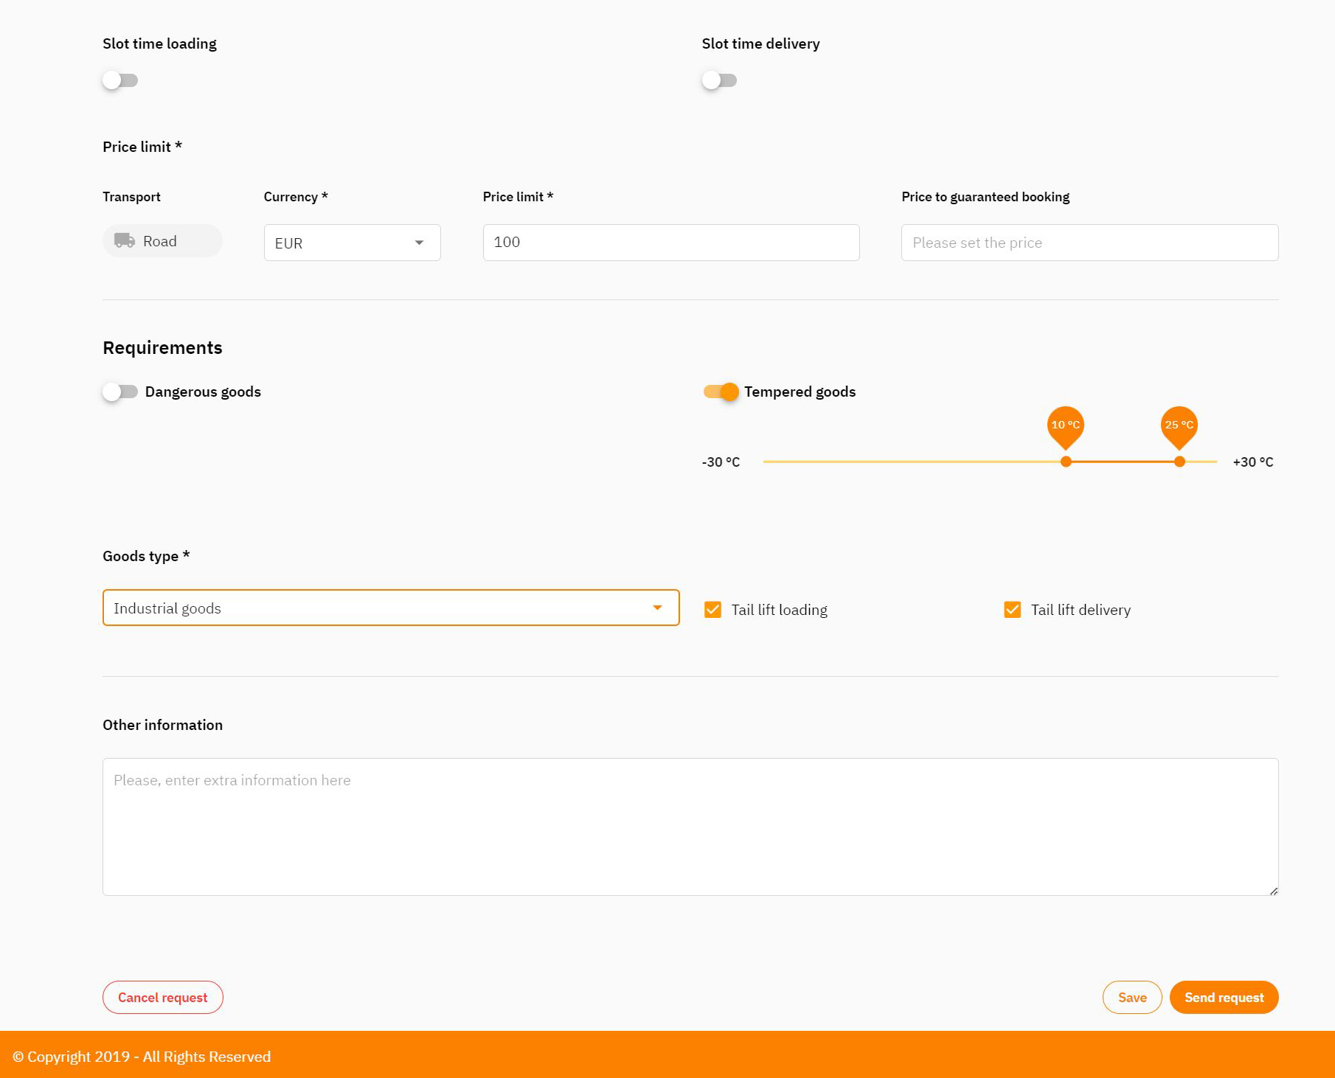Open the Currency EUR dropdown
The image size is (1335, 1078).
(352, 243)
